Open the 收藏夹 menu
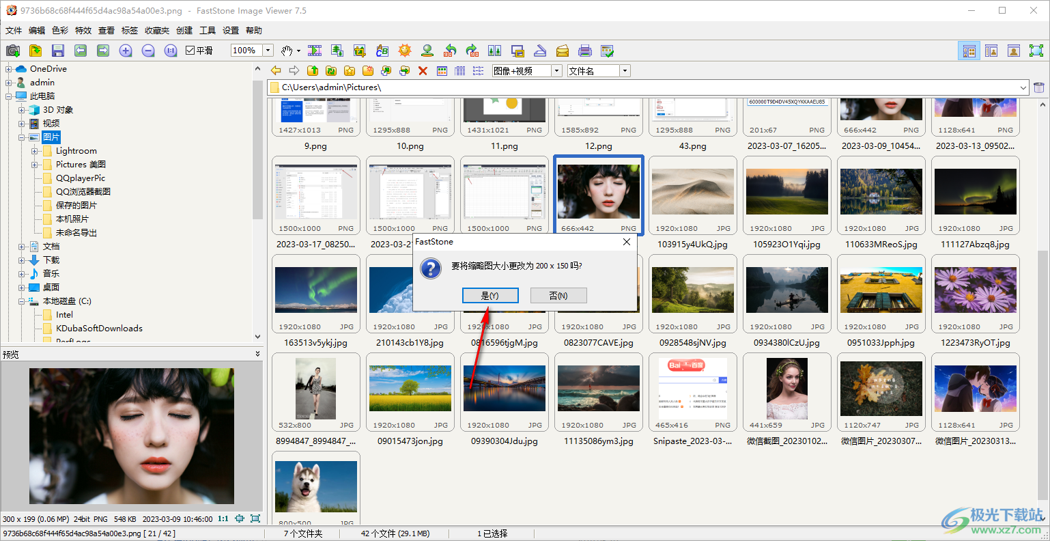Screen dimensions: 1050x541 pyautogui.click(x=157, y=31)
